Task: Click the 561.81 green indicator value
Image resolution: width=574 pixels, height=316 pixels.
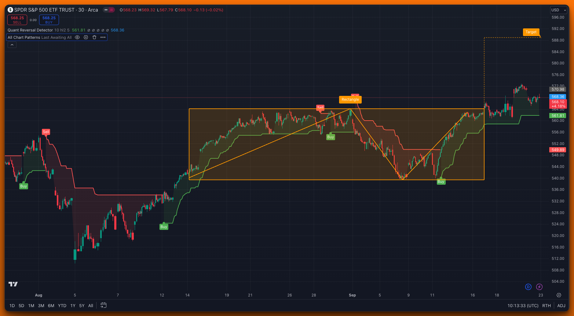Action: tap(79, 30)
